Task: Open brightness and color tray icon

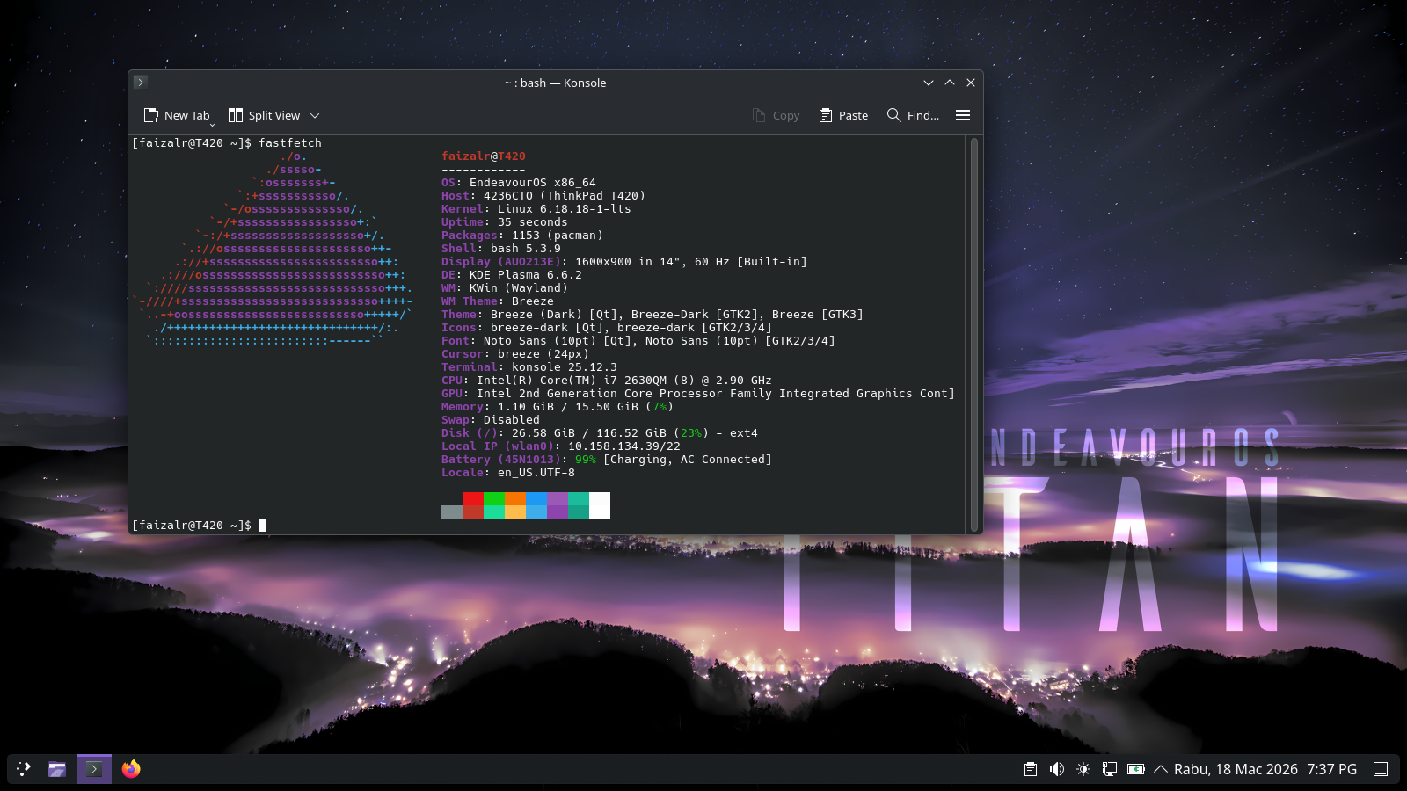Action: (x=1083, y=769)
